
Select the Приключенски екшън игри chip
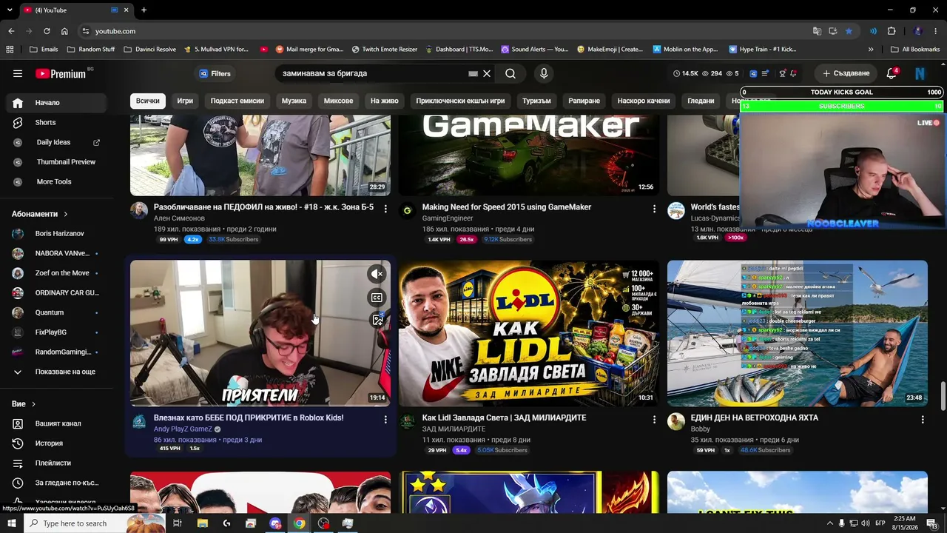pyautogui.click(x=460, y=101)
